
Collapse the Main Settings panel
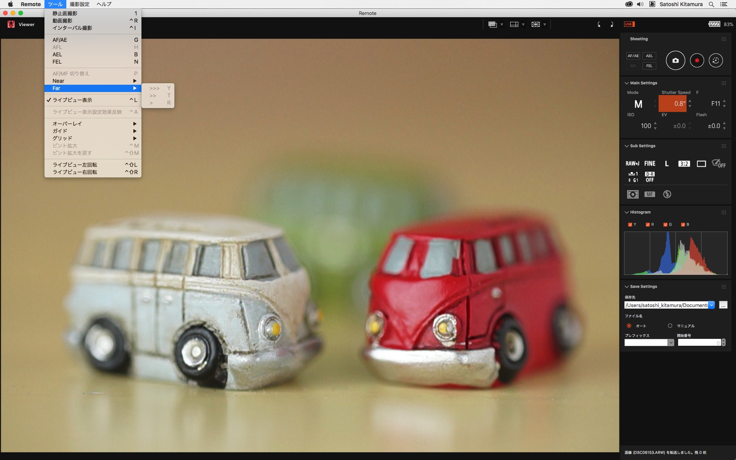point(627,83)
